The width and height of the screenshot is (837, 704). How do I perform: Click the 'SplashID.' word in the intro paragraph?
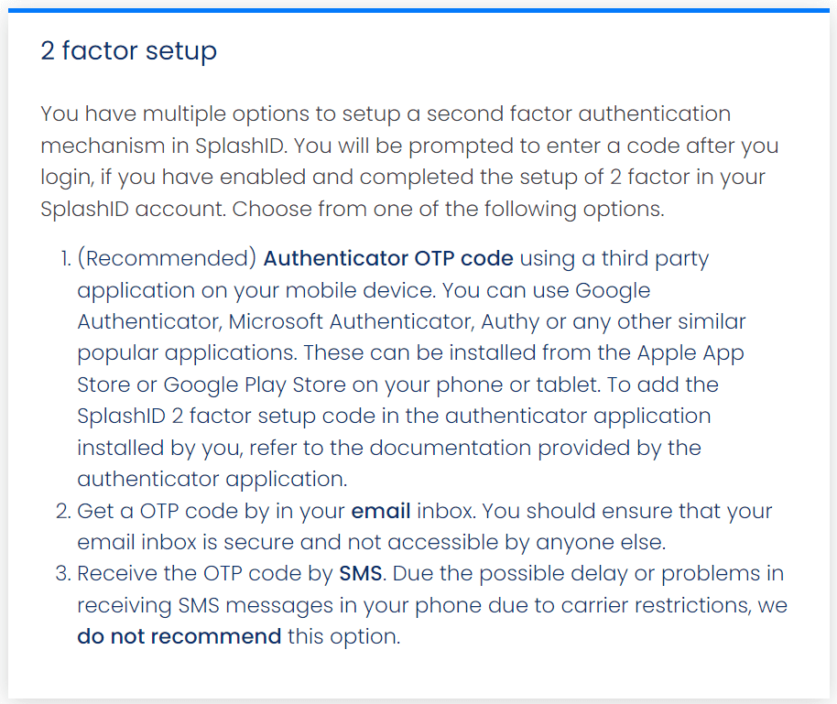pos(241,146)
